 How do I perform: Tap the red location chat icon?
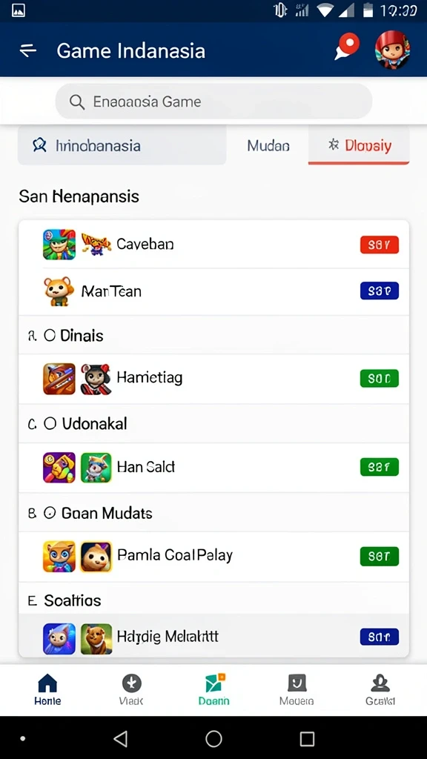tap(347, 47)
